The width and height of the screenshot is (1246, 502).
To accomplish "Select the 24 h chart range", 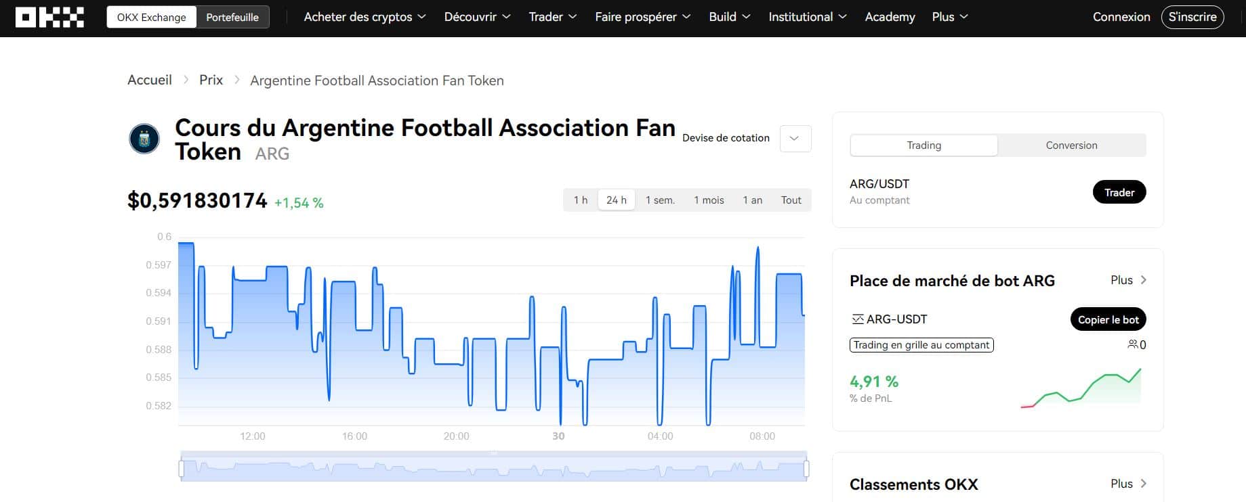I will 617,200.
